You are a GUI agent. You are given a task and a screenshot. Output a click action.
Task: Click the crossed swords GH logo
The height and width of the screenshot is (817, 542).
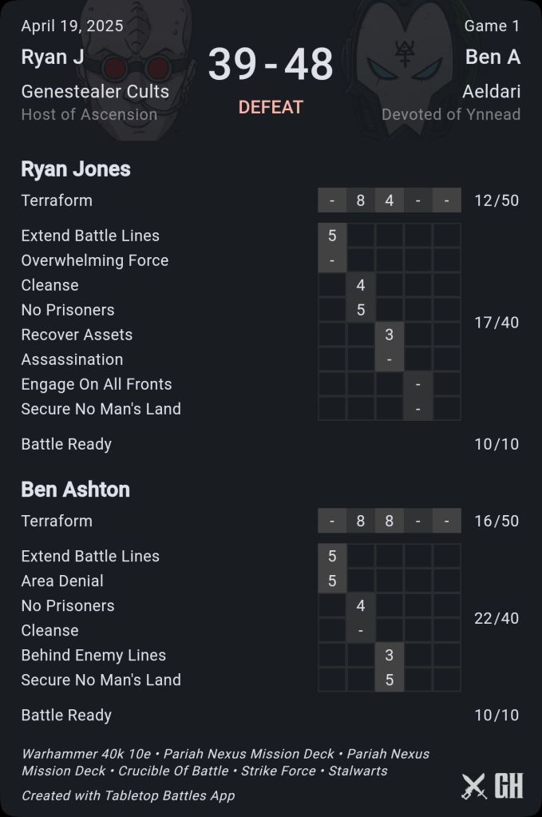(492, 786)
